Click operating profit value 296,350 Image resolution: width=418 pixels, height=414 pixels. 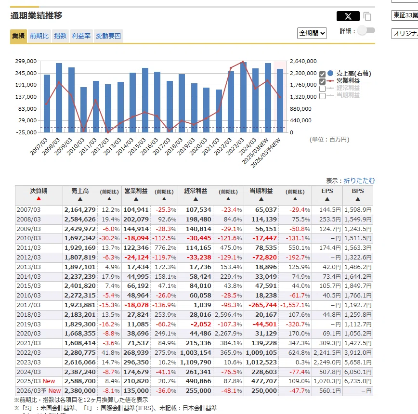click(136, 362)
